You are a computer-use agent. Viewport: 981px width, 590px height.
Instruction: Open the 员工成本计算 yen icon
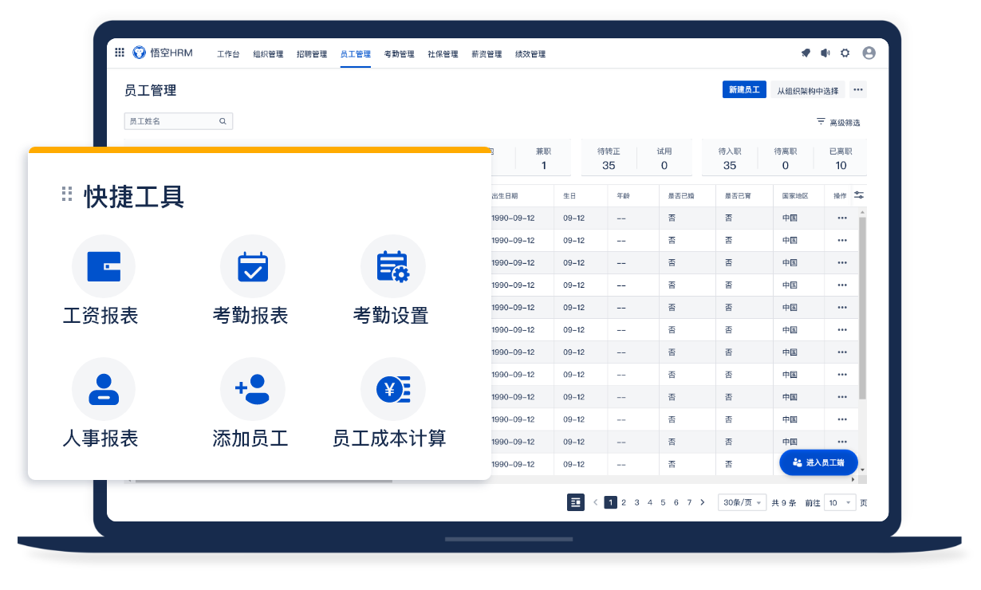(x=392, y=389)
